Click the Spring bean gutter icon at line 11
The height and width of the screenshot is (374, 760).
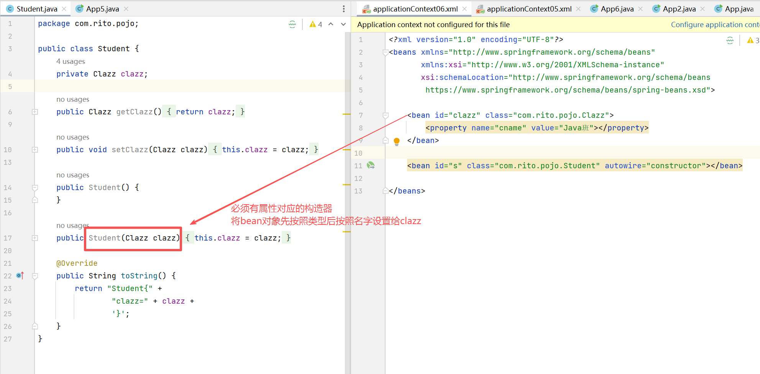click(x=371, y=165)
